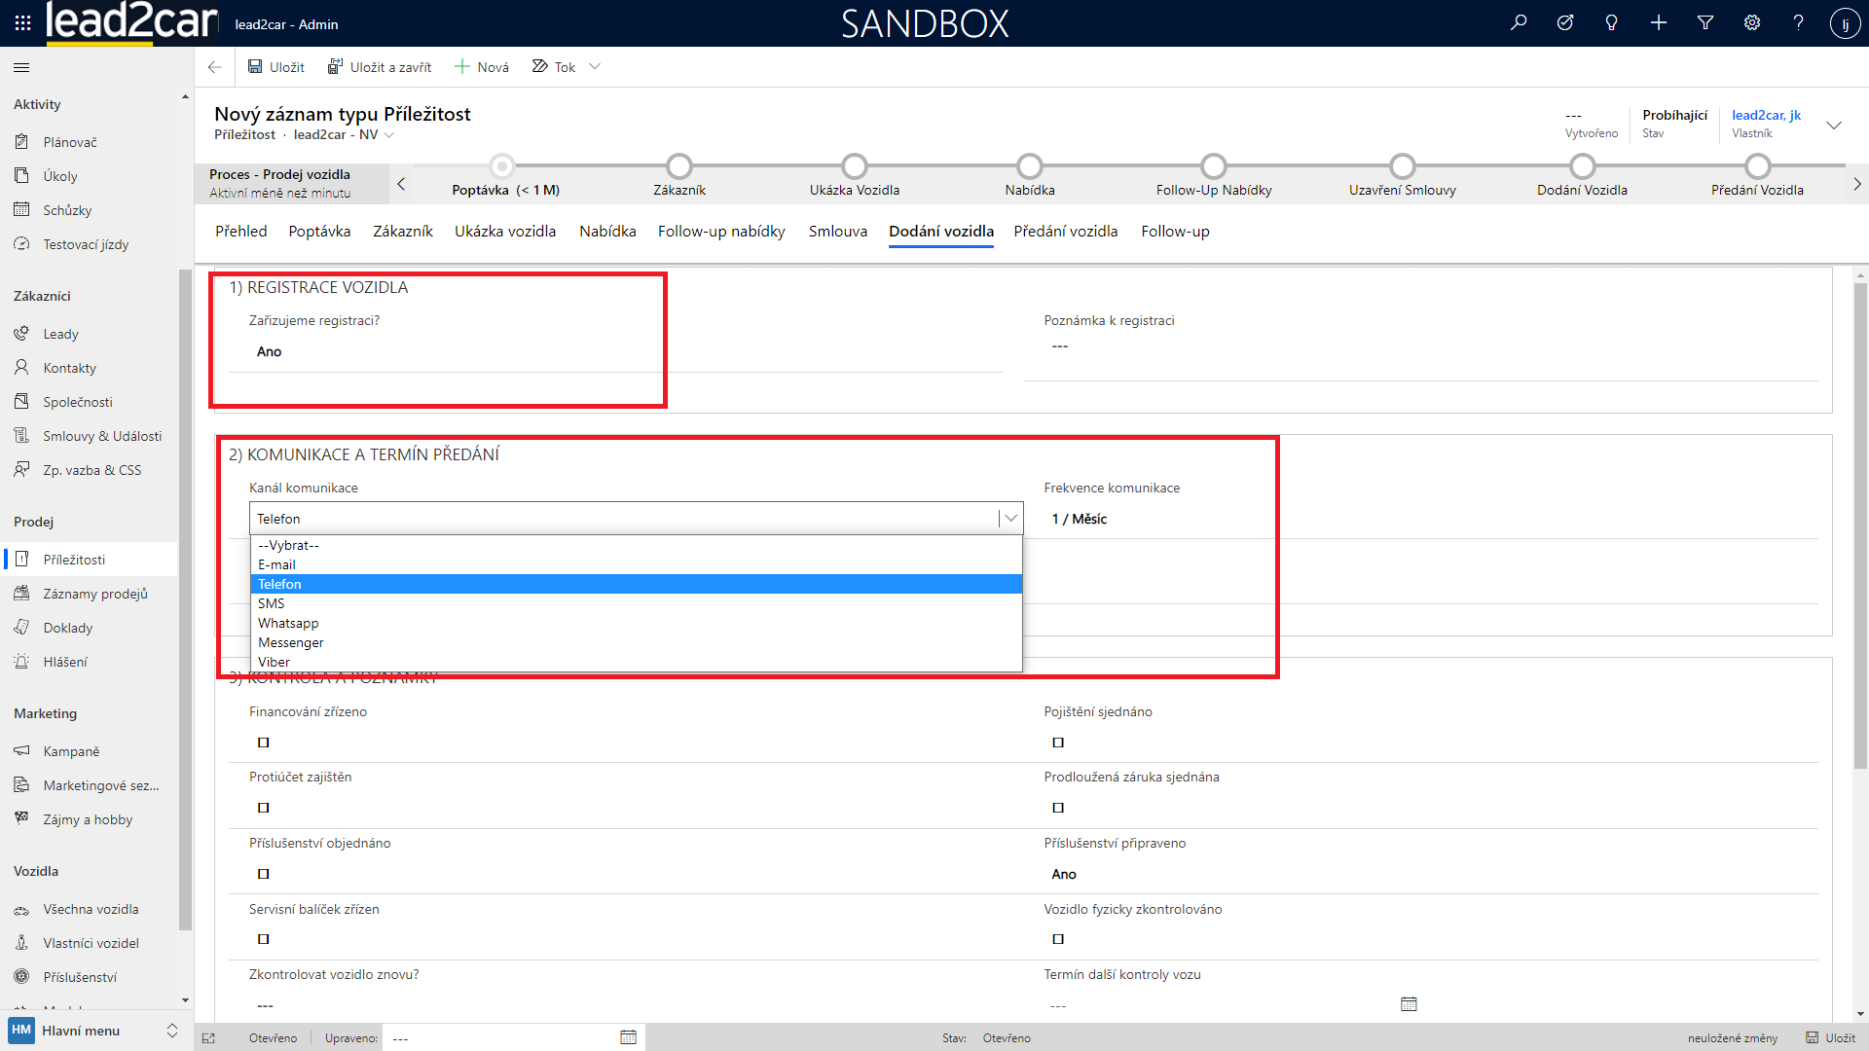The width and height of the screenshot is (1869, 1051).
Task: Open the Tok dropdown arrow
Action: [x=595, y=67]
